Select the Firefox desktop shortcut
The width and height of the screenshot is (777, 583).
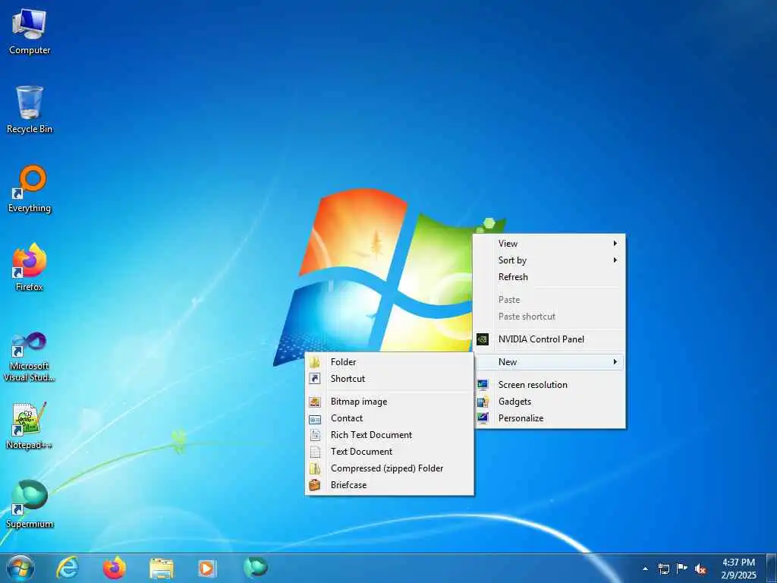(x=30, y=268)
